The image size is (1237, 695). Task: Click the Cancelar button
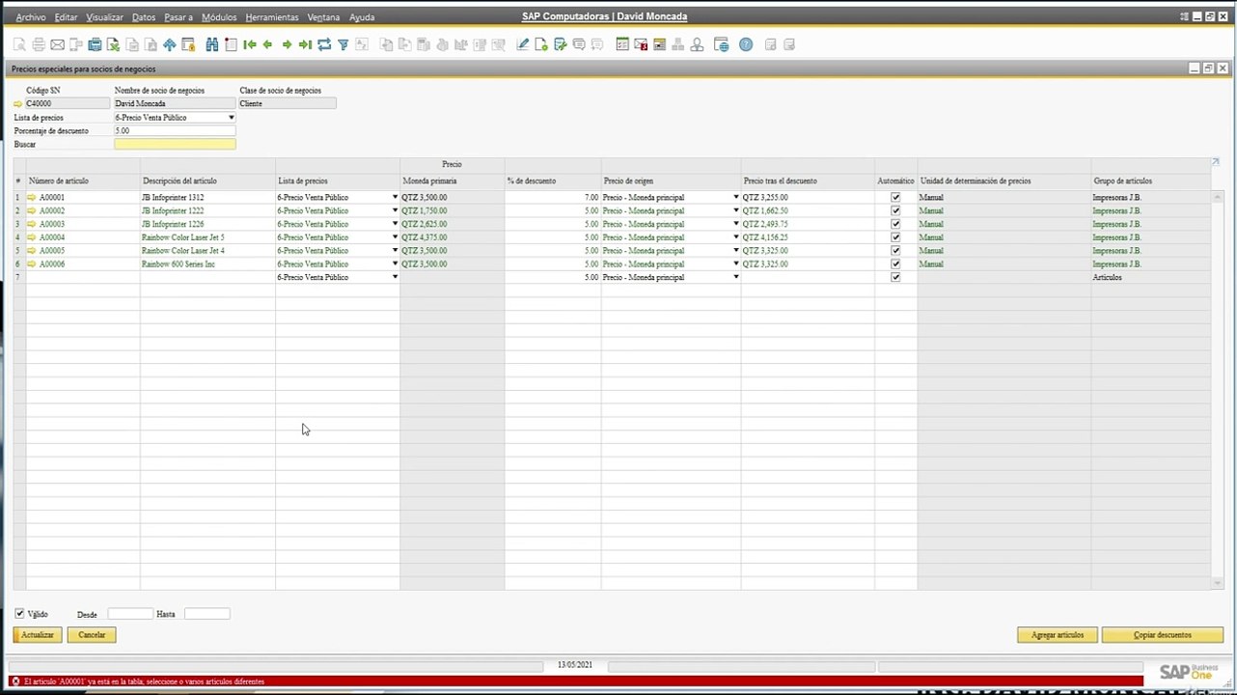point(92,635)
